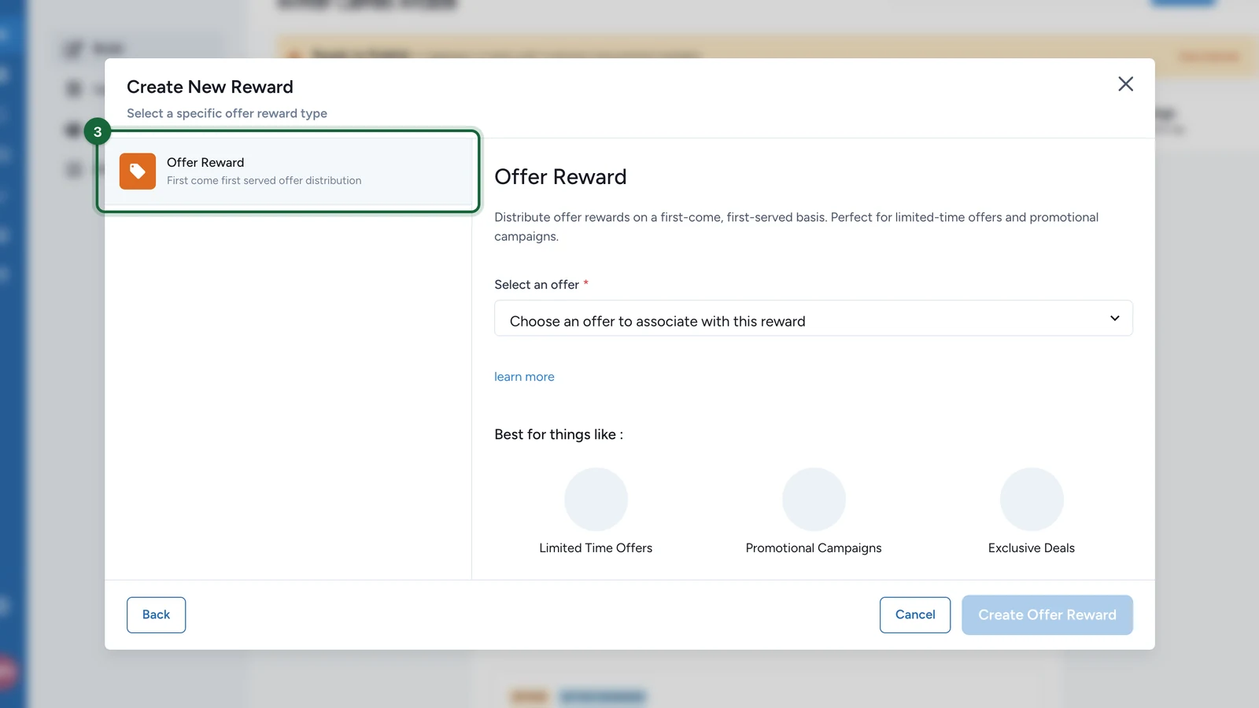Cancel the reward creation
This screenshot has width=1259, height=708.
pyautogui.click(x=915, y=614)
